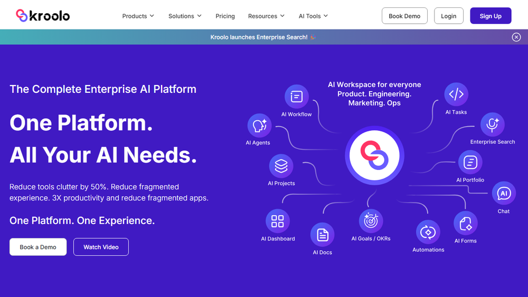Click the AI Projects label text
Image resolution: width=528 pixels, height=297 pixels.
pos(281,183)
